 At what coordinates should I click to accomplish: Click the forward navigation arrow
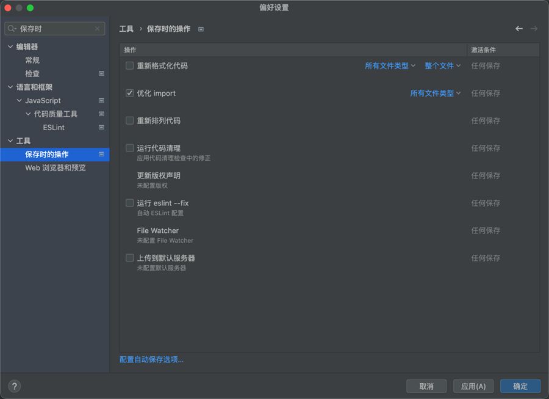(534, 29)
